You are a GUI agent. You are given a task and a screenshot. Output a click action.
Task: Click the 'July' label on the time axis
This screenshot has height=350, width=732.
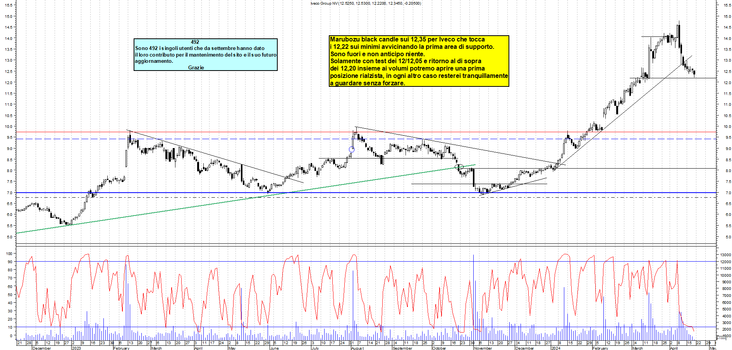point(315,348)
